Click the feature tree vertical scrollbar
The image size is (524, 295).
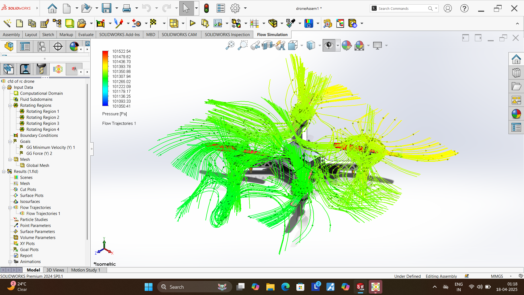pos(87,161)
